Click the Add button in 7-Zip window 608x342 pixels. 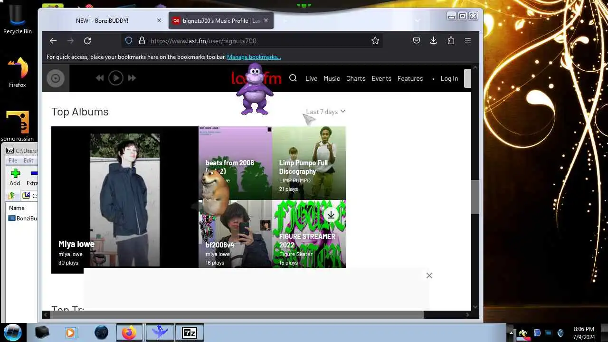[15, 177]
